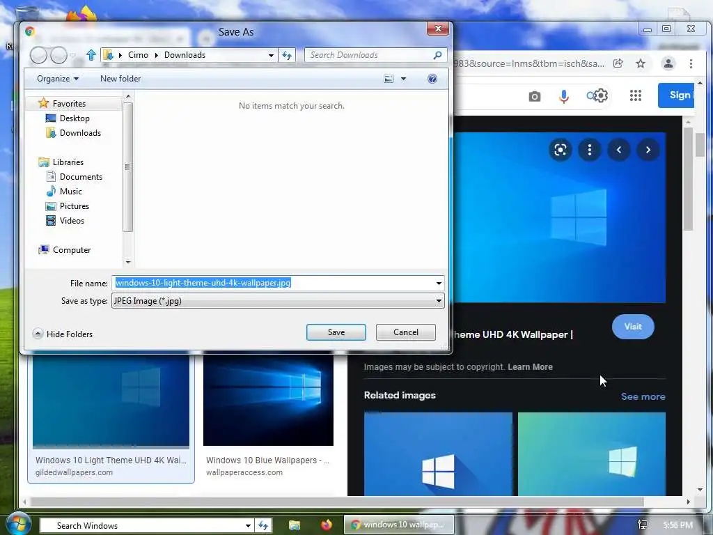The height and width of the screenshot is (535, 713).
Task: Open the view options dropdown arrow
Action: coord(403,79)
